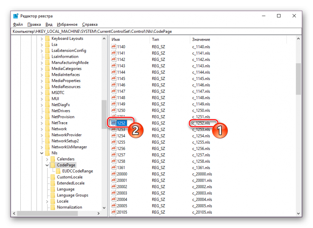The height and width of the screenshot is (228, 313).
Task: Click the values pane scroll up arrow
Action: (x=299, y=39)
